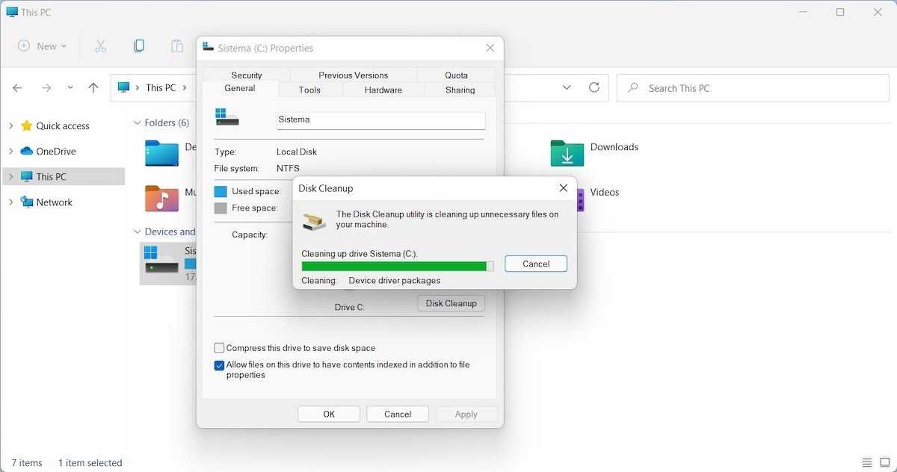Enable Compress this drive checkbox
Image resolution: width=897 pixels, height=472 pixels.
(x=220, y=348)
